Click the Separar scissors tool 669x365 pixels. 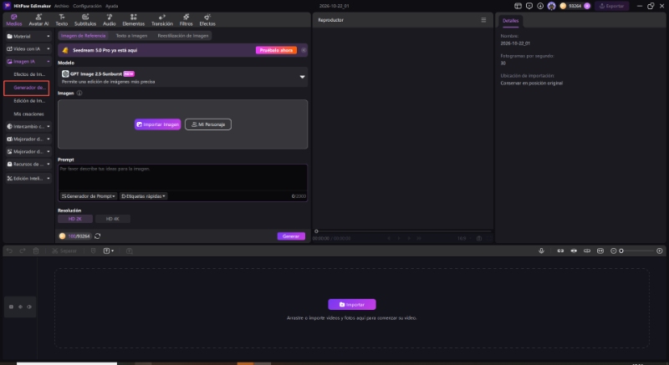(x=64, y=251)
